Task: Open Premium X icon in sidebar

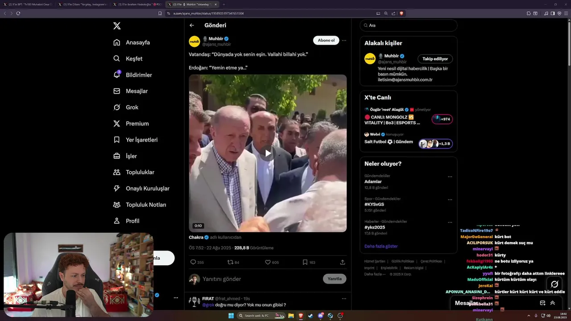Action: click(x=116, y=123)
